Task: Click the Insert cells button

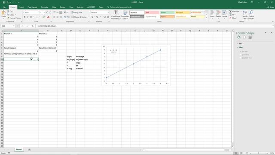Action: pyautogui.click(x=212, y=14)
